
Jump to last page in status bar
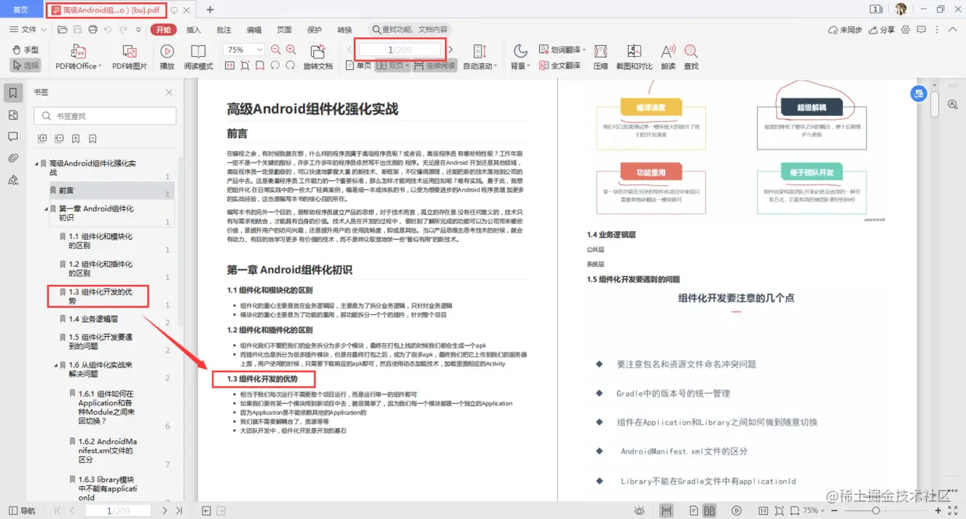(179, 510)
